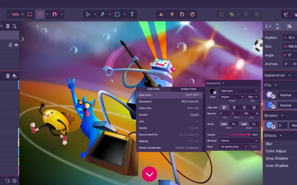Toggle the layer lock icon
Viewport: 297px width, 185px height.
10,45
